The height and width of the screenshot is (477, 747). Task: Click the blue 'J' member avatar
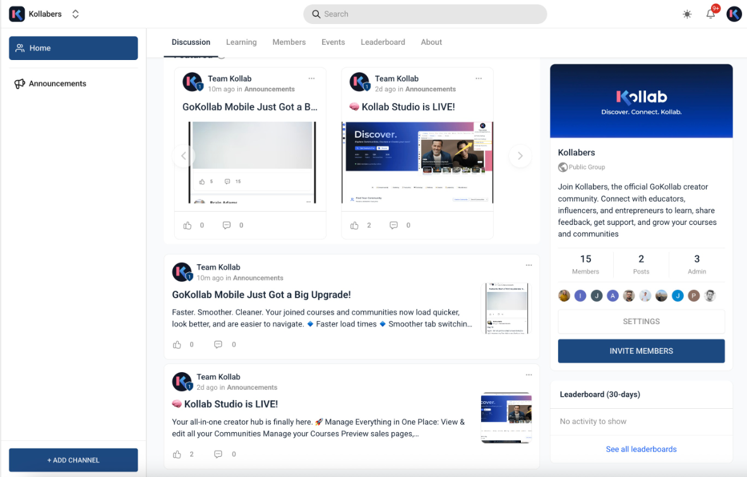coord(678,296)
